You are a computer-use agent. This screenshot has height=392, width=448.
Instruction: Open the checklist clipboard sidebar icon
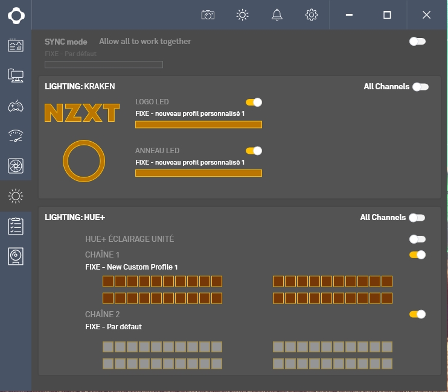16,226
